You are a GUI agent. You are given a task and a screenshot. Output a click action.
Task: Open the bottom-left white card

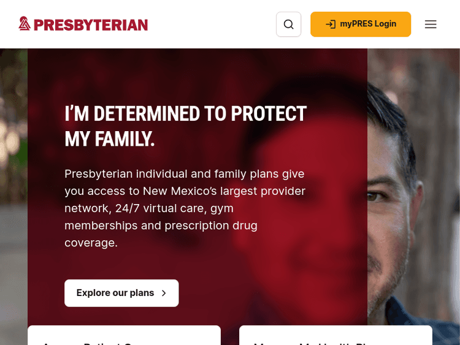[124, 336]
